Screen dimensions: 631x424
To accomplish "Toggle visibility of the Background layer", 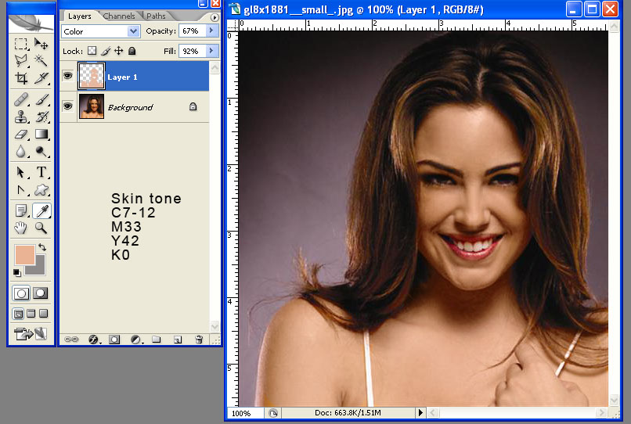I will tap(67, 106).
